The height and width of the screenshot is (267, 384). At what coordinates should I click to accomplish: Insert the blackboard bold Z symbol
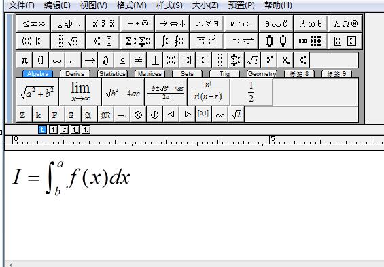[x=24, y=115]
